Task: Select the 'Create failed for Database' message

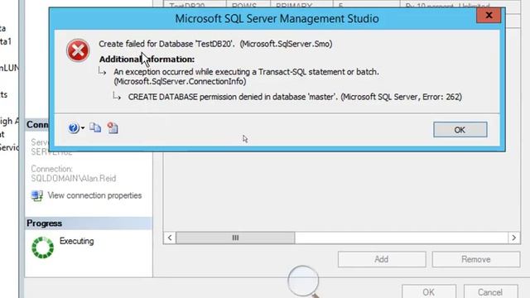Action: pos(215,44)
